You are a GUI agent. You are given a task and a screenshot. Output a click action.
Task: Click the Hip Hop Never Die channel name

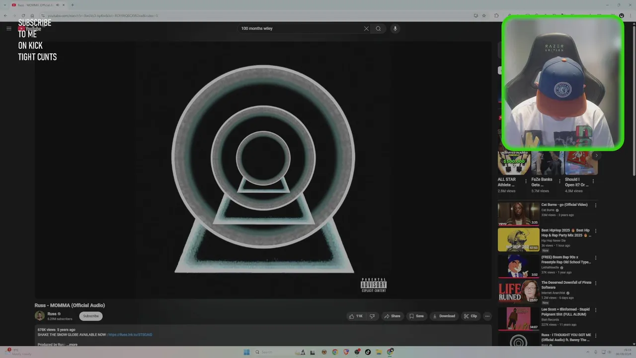pyautogui.click(x=554, y=241)
